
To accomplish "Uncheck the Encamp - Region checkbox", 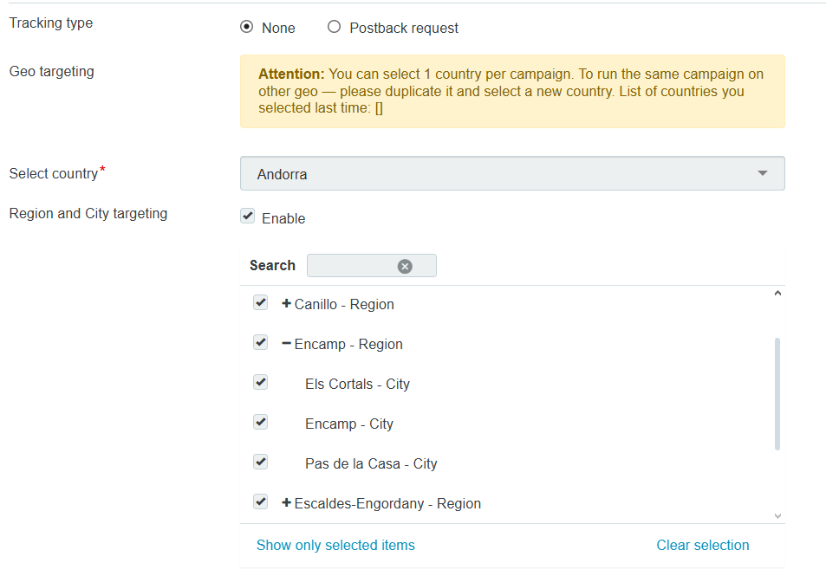I will (x=260, y=343).
